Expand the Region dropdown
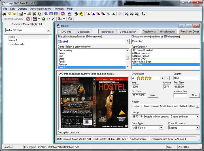 [197, 106]
